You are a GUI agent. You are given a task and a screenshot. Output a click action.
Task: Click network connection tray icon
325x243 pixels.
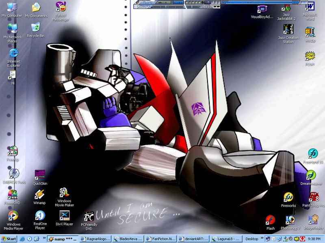(268, 239)
